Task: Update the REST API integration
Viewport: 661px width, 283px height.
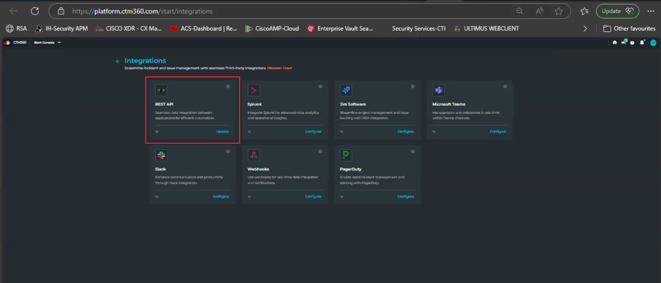Action: click(222, 131)
